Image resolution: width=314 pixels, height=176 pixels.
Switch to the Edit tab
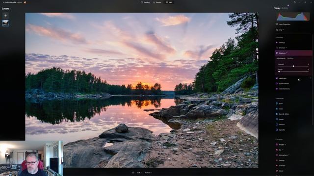[x=169, y=2]
